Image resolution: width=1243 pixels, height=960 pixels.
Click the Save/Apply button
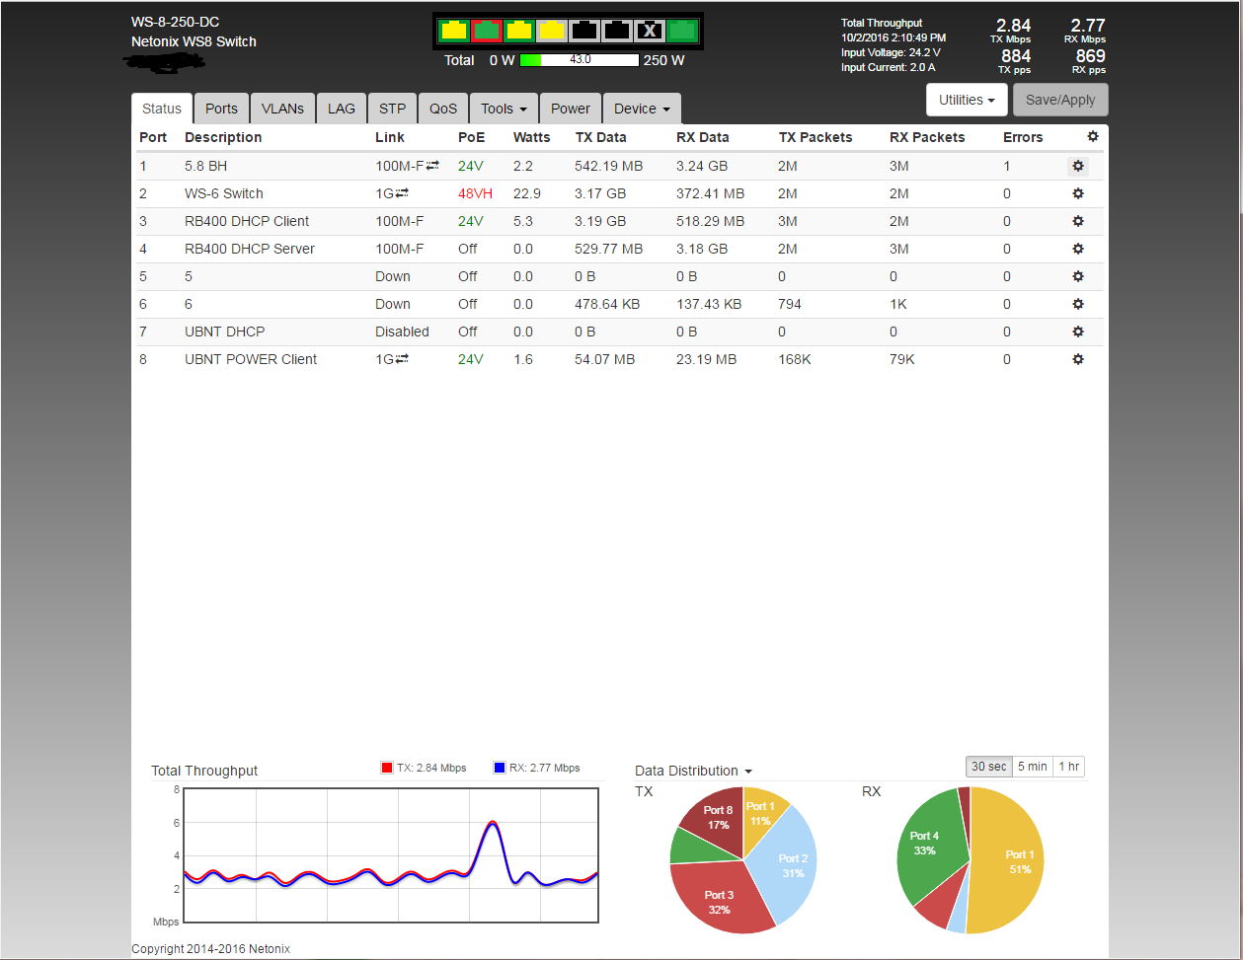[1060, 100]
